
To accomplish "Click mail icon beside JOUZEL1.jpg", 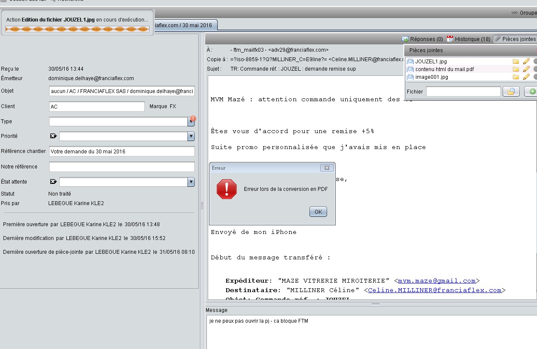I will 410,61.
